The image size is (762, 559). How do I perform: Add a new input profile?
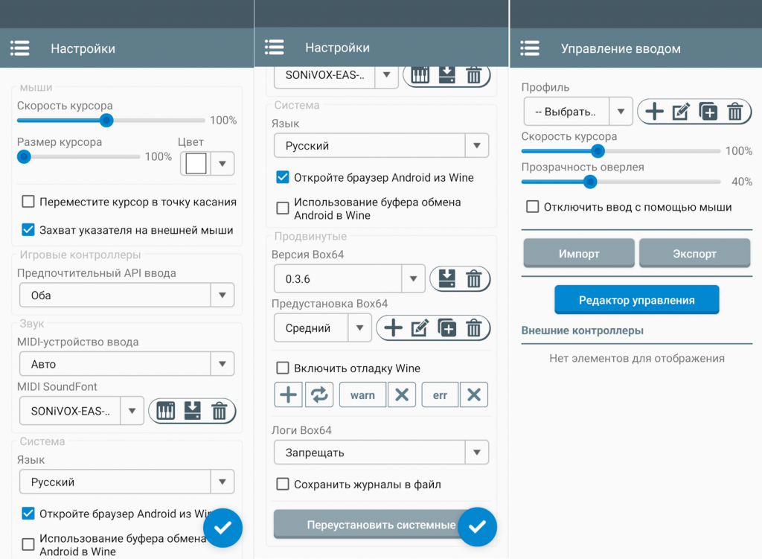(653, 112)
